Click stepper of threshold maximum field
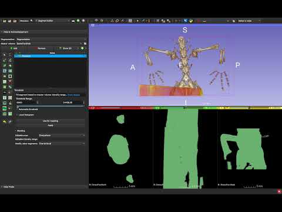The height and width of the screenshot is (212, 282). click(84, 102)
